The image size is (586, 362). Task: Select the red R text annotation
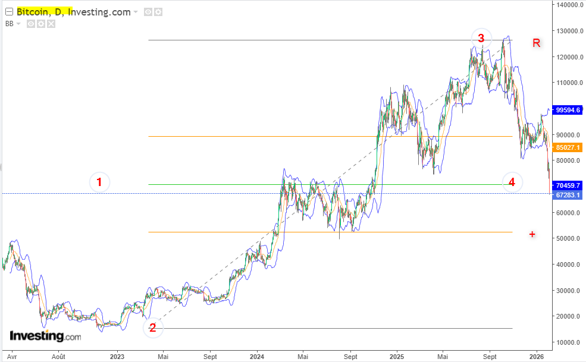coord(536,43)
